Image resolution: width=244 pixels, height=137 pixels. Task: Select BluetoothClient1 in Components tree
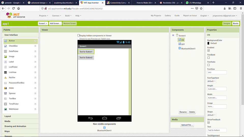pyautogui.click(x=187, y=48)
